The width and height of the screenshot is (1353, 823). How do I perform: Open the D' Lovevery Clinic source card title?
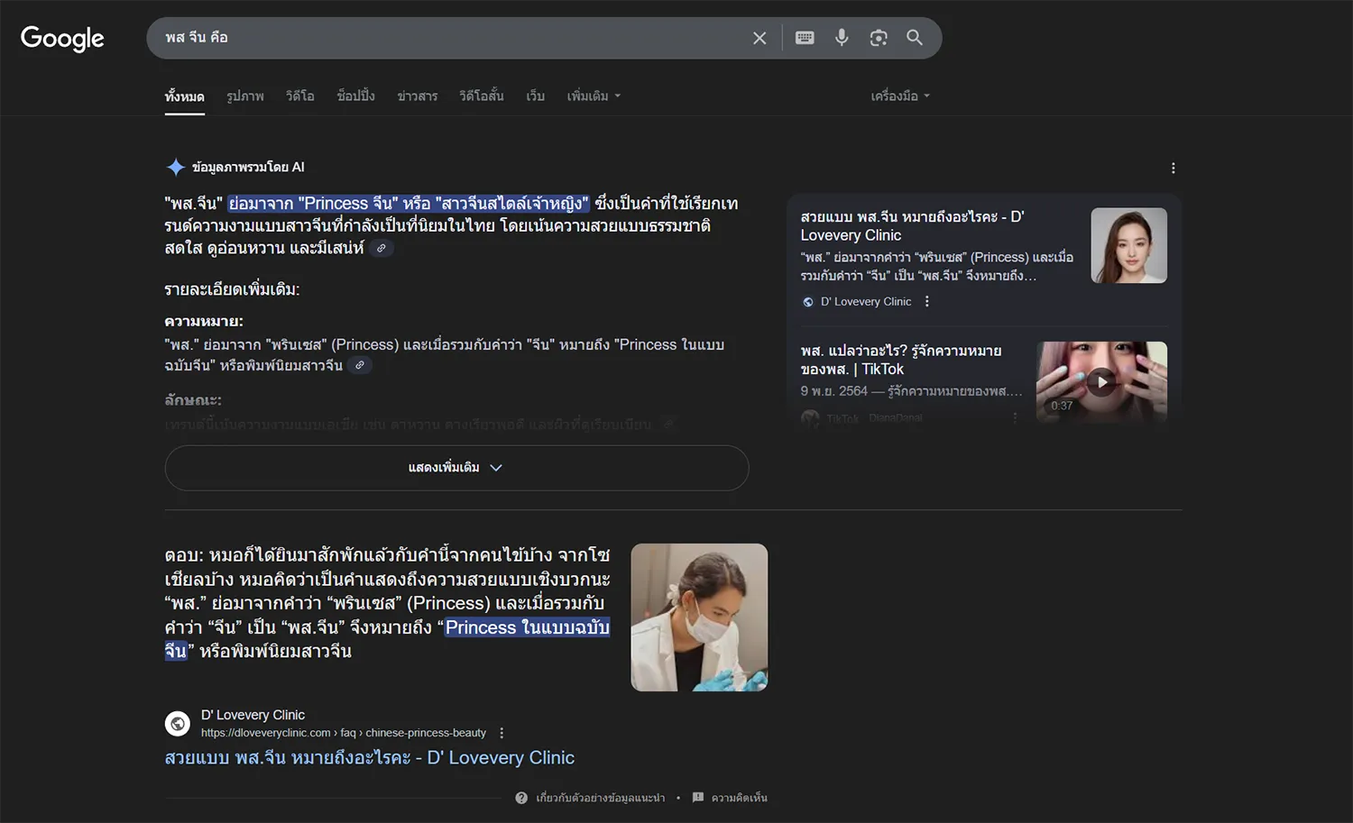912,225
